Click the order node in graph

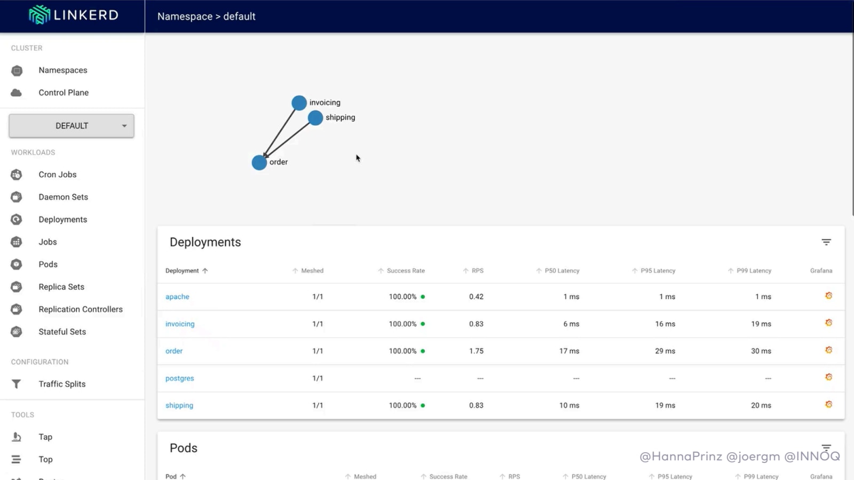pos(259,162)
